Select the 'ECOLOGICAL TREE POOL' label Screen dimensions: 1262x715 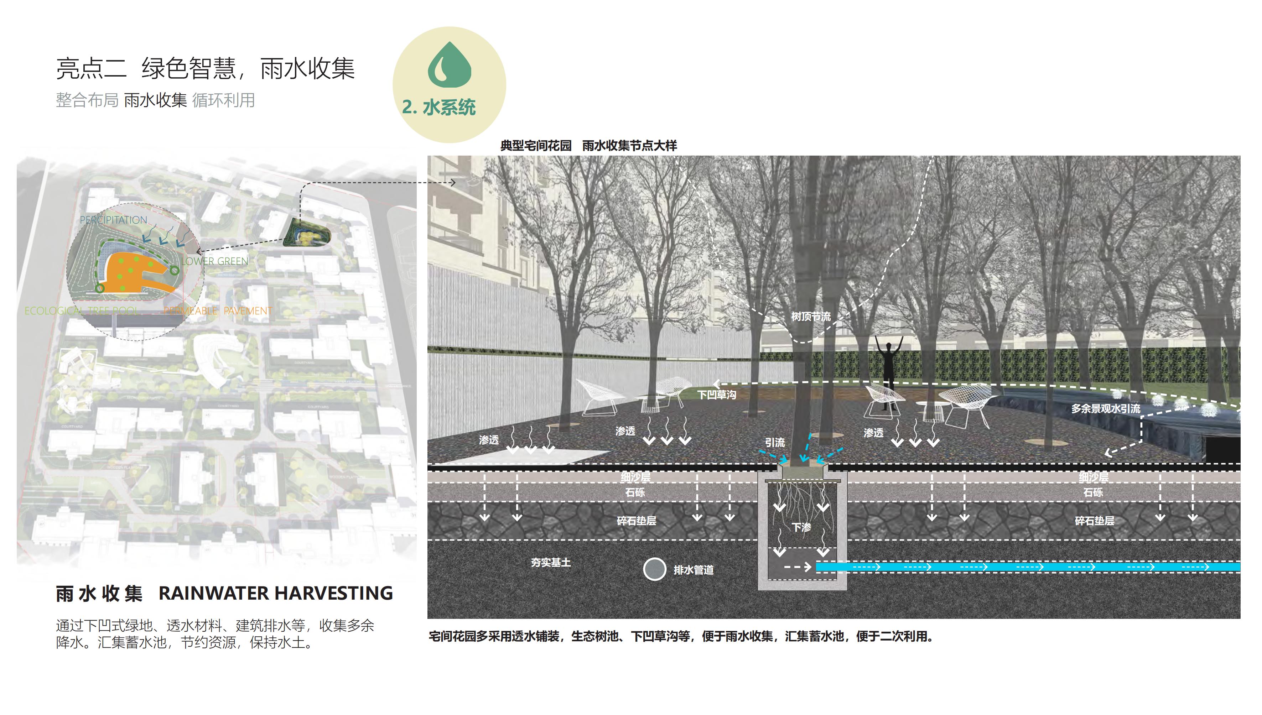(x=82, y=311)
